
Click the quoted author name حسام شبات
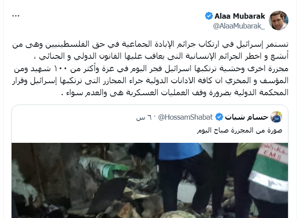point(247,117)
